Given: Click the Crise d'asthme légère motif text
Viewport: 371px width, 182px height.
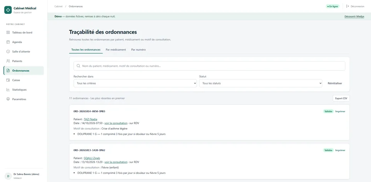Looking at the screenshot, I should [114, 129].
